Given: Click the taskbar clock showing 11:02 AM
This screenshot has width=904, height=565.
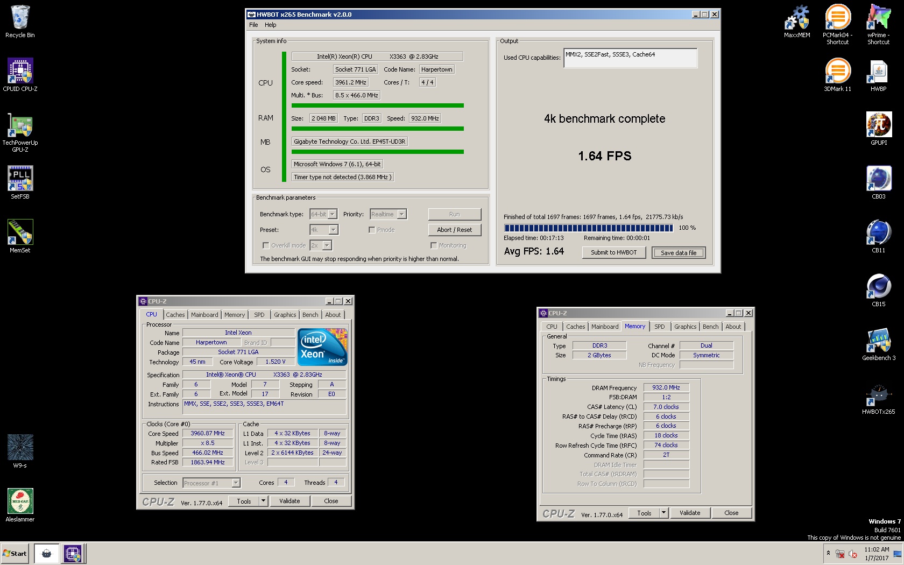Looking at the screenshot, I should (x=877, y=554).
